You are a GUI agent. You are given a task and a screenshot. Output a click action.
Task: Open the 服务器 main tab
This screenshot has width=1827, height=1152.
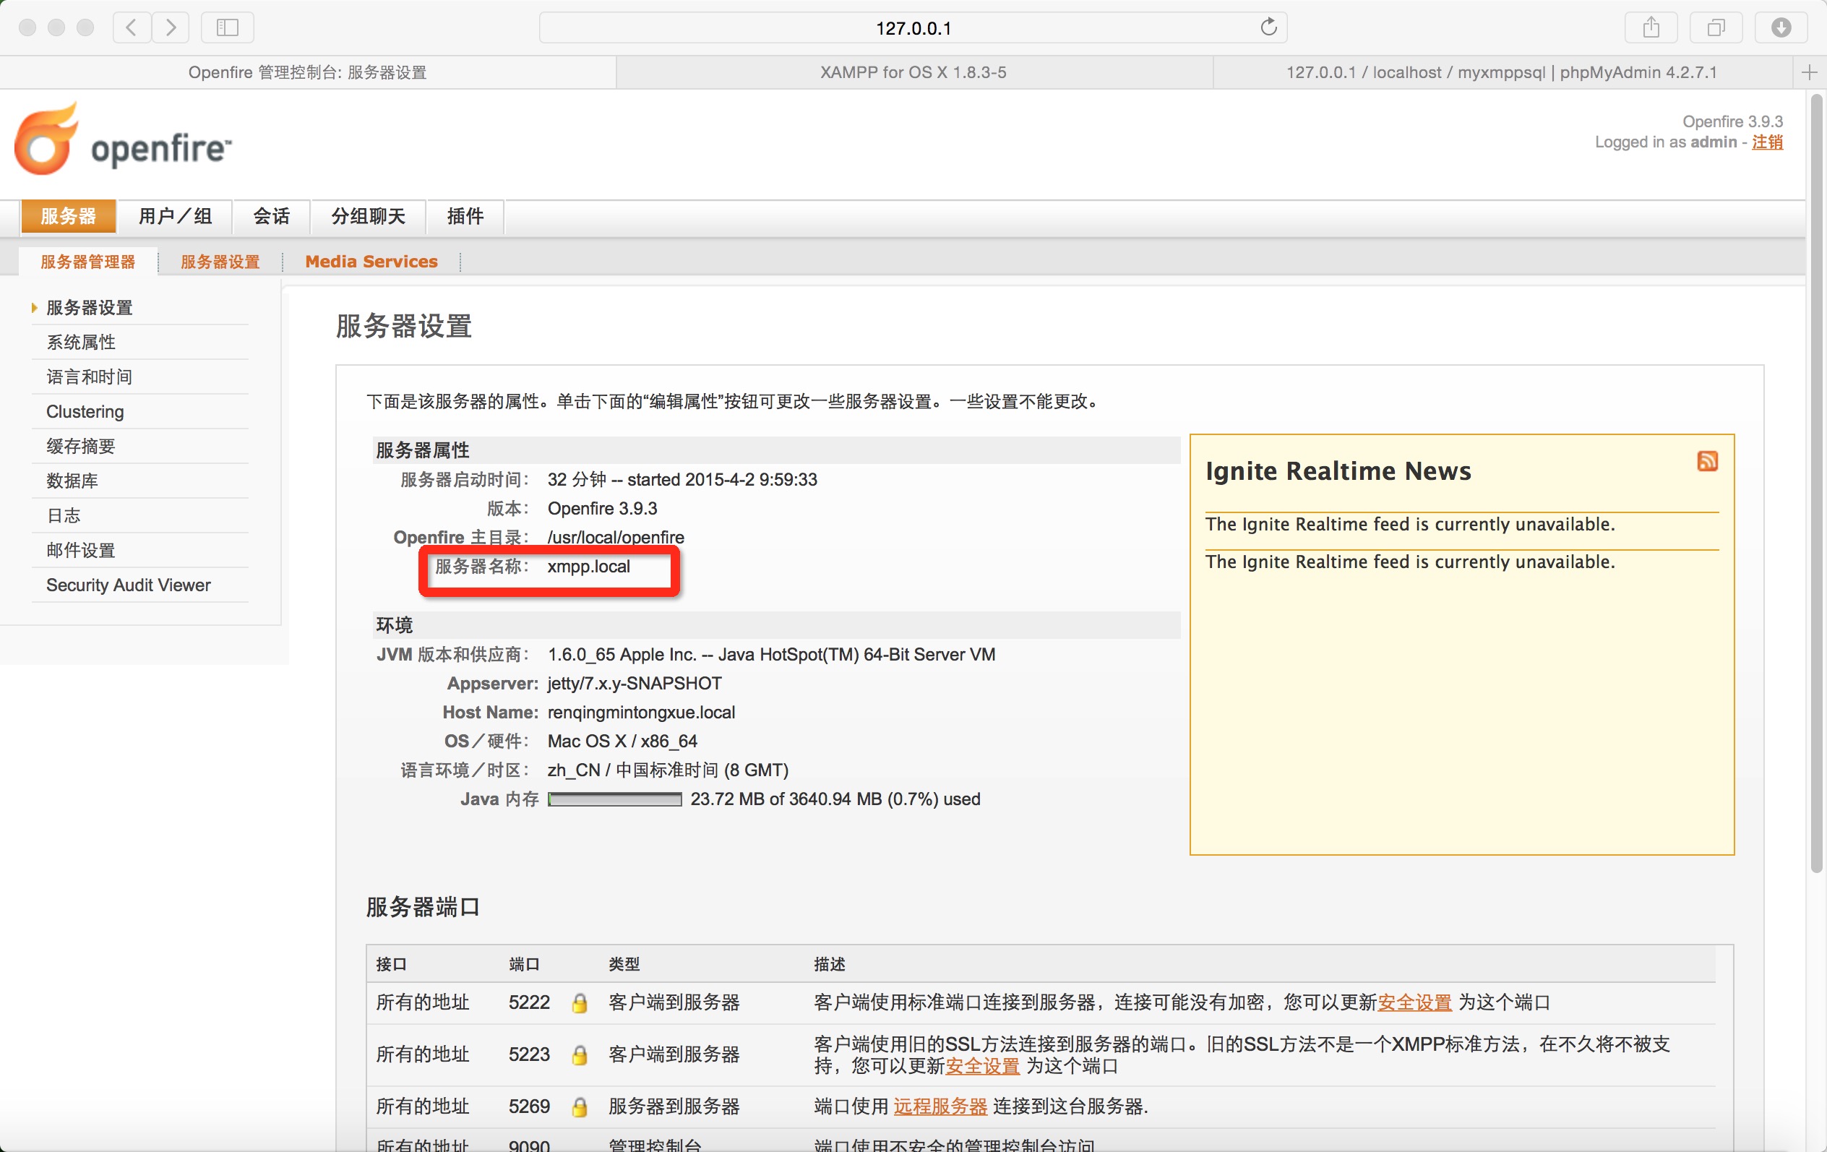click(68, 216)
